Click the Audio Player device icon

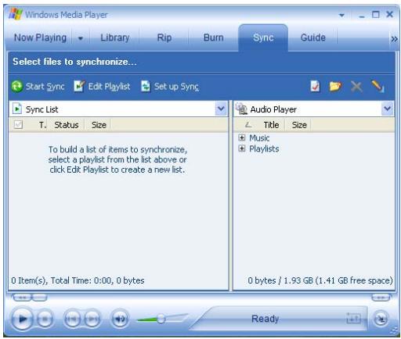[x=241, y=109]
